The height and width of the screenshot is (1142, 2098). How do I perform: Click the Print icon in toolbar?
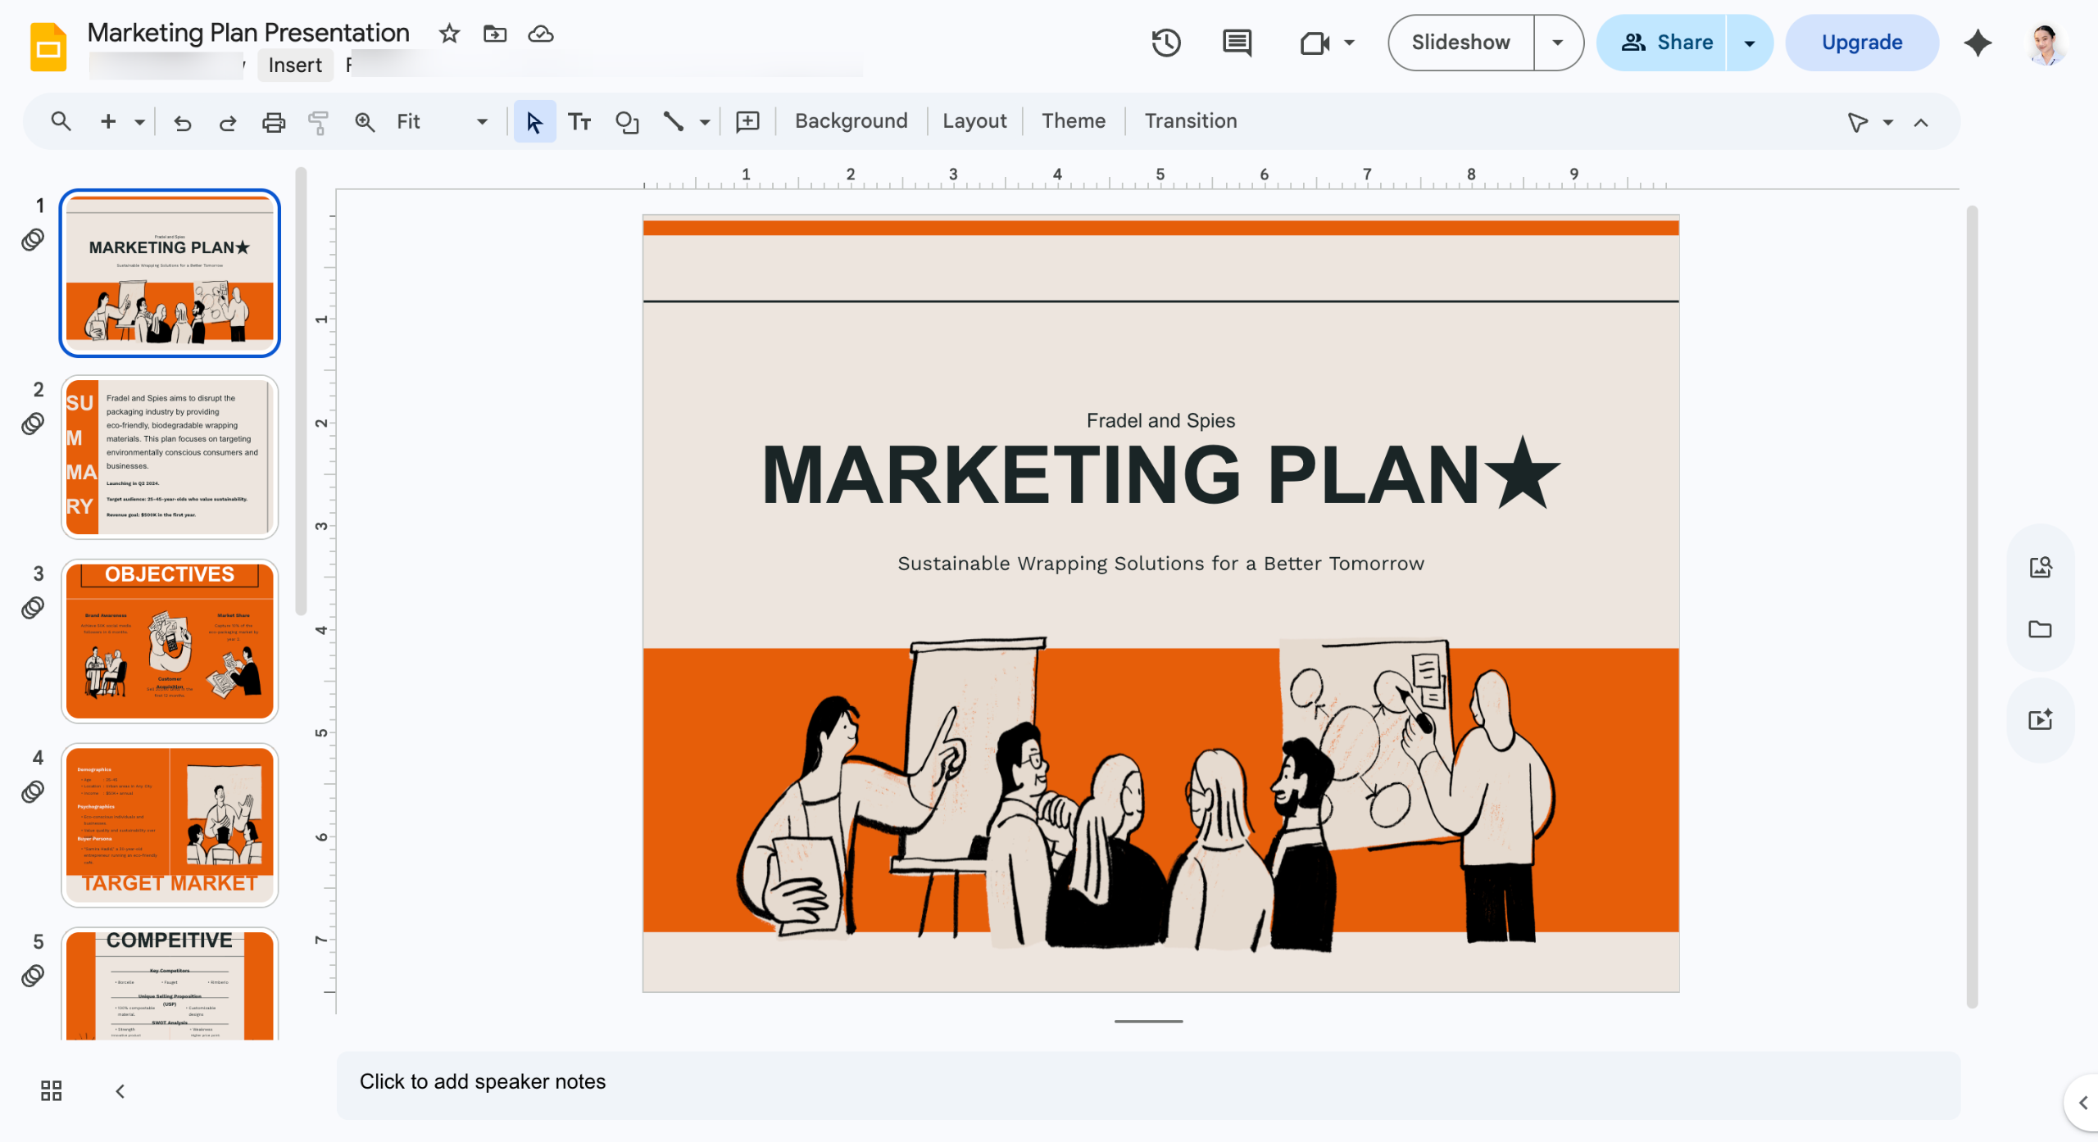pyautogui.click(x=273, y=122)
